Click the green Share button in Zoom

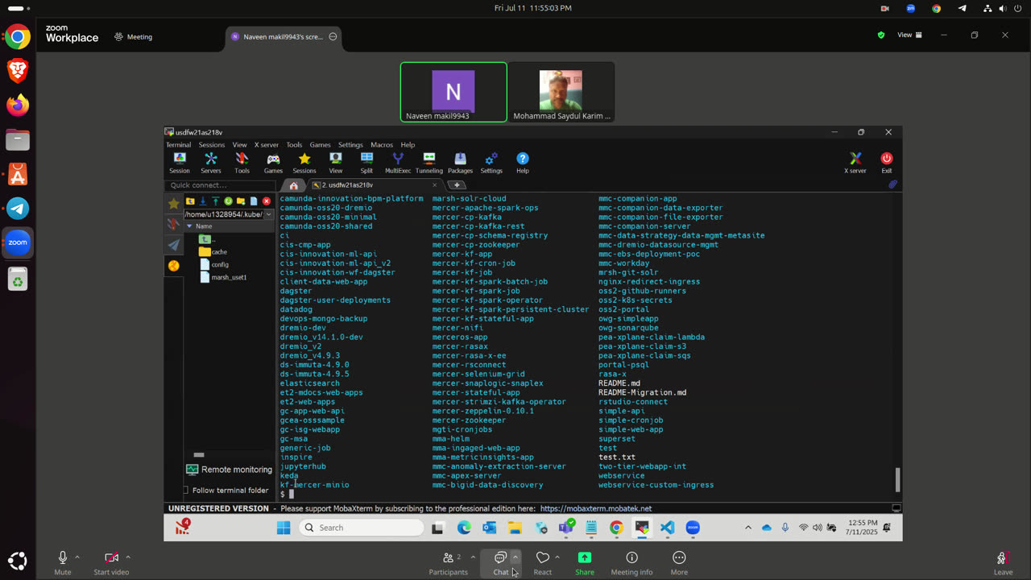pyautogui.click(x=585, y=562)
